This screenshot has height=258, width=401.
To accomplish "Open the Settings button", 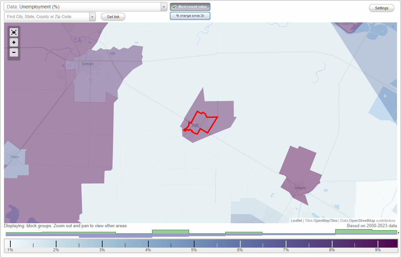I will pyautogui.click(x=381, y=8).
